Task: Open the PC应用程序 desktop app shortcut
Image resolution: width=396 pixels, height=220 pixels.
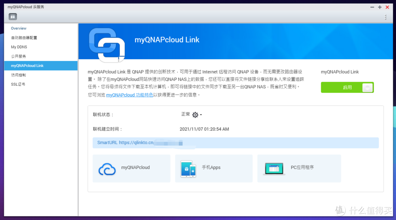Action: click(299, 168)
